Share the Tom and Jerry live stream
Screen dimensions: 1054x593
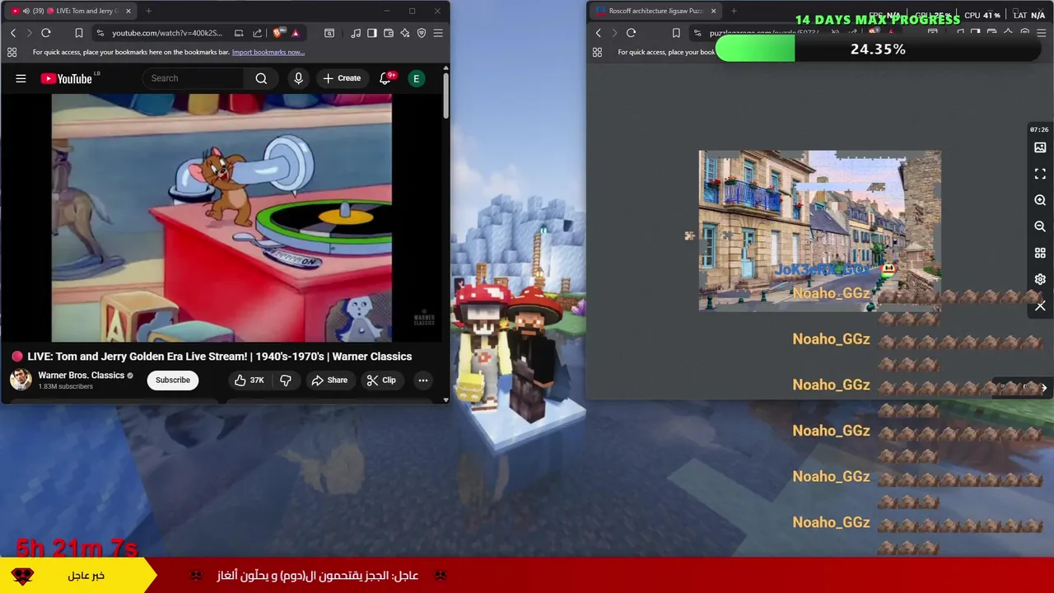pyautogui.click(x=329, y=380)
